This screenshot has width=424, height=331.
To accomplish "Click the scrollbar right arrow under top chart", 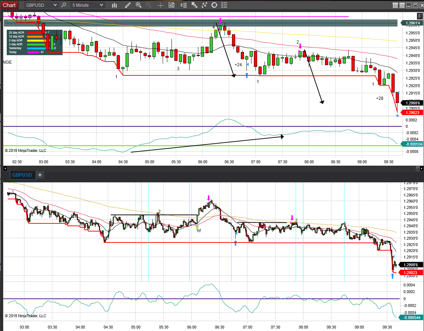I will (422, 169).
